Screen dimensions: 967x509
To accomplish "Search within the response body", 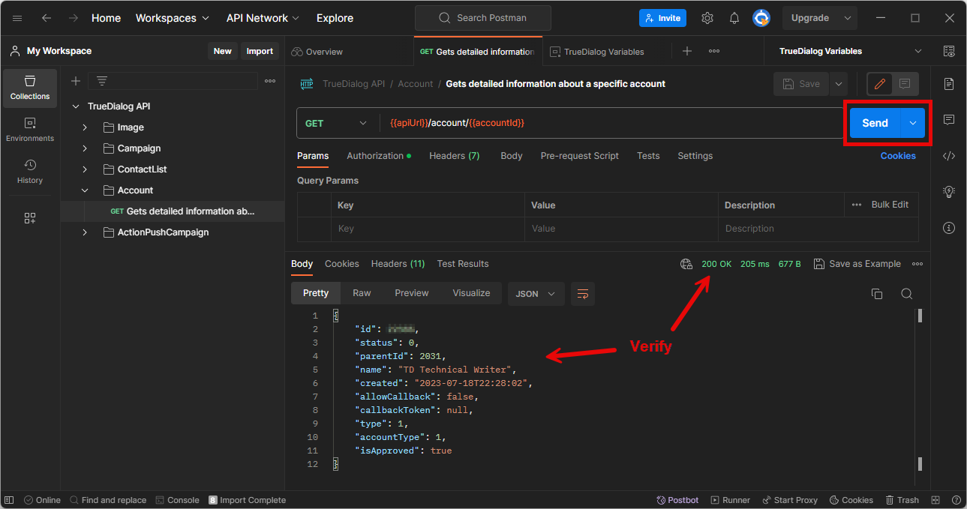I will click(906, 294).
